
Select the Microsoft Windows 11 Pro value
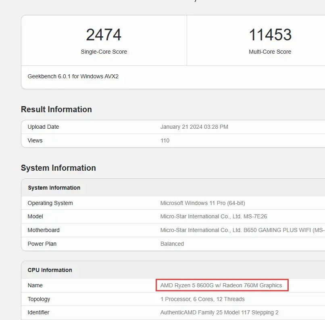click(202, 203)
